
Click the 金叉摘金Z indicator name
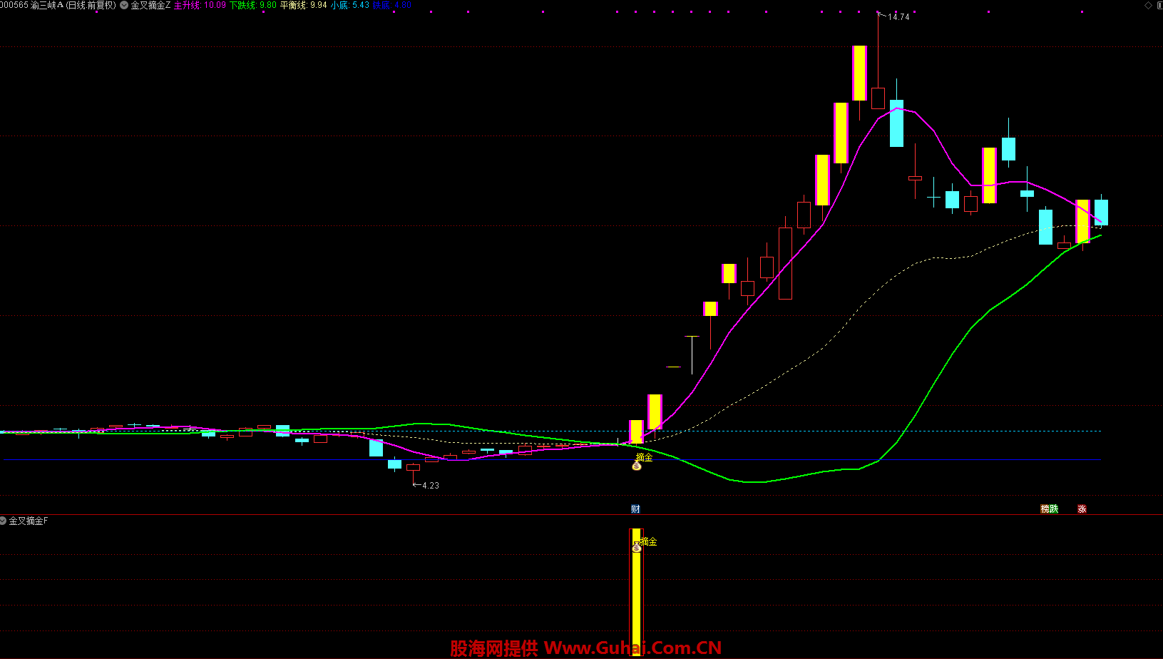[150, 5]
